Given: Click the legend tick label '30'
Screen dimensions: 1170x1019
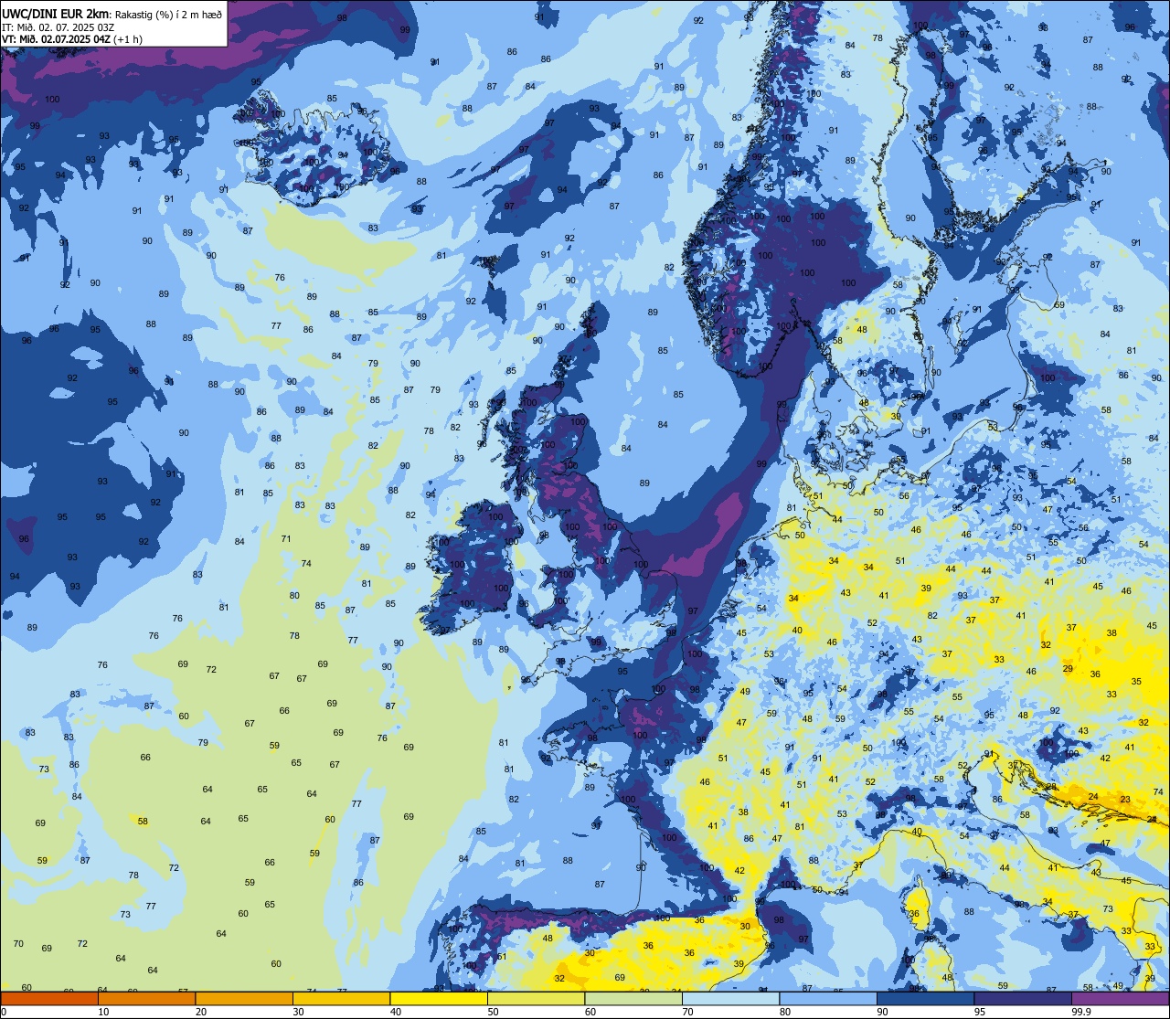Looking at the screenshot, I should click(x=298, y=1012).
